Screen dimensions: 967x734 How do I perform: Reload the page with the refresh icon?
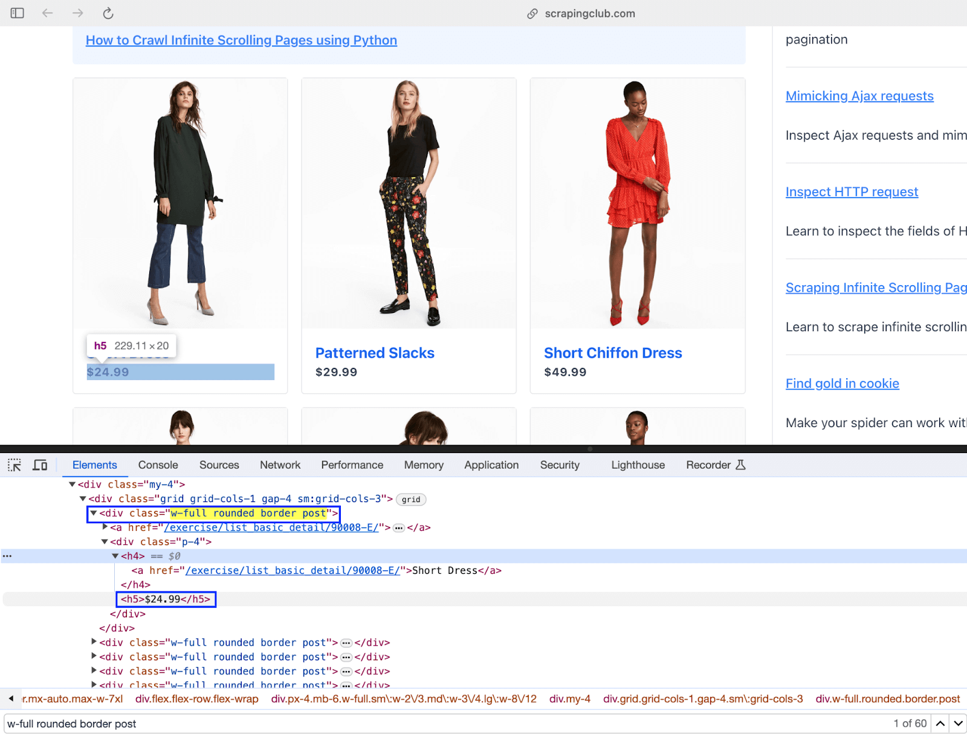(x=108, y=13)
